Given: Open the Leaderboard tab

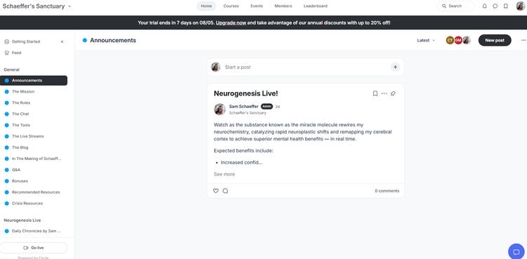Looking at the screenshot, I should (315, 6).
